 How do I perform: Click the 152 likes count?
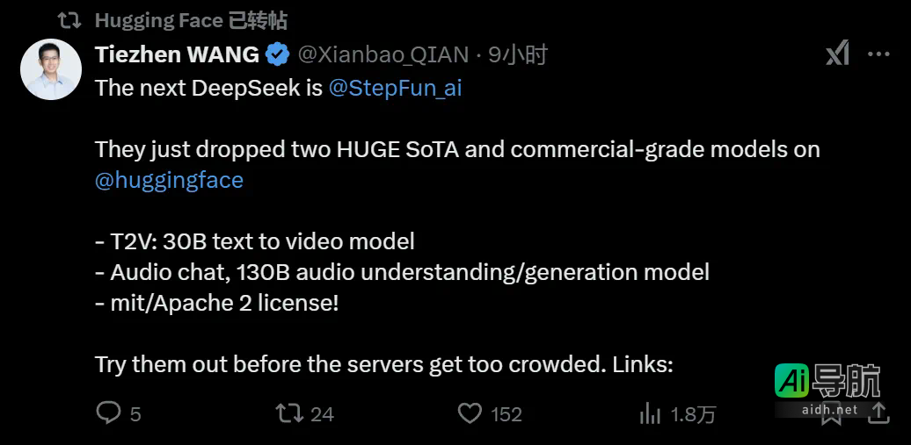(507, 414)
